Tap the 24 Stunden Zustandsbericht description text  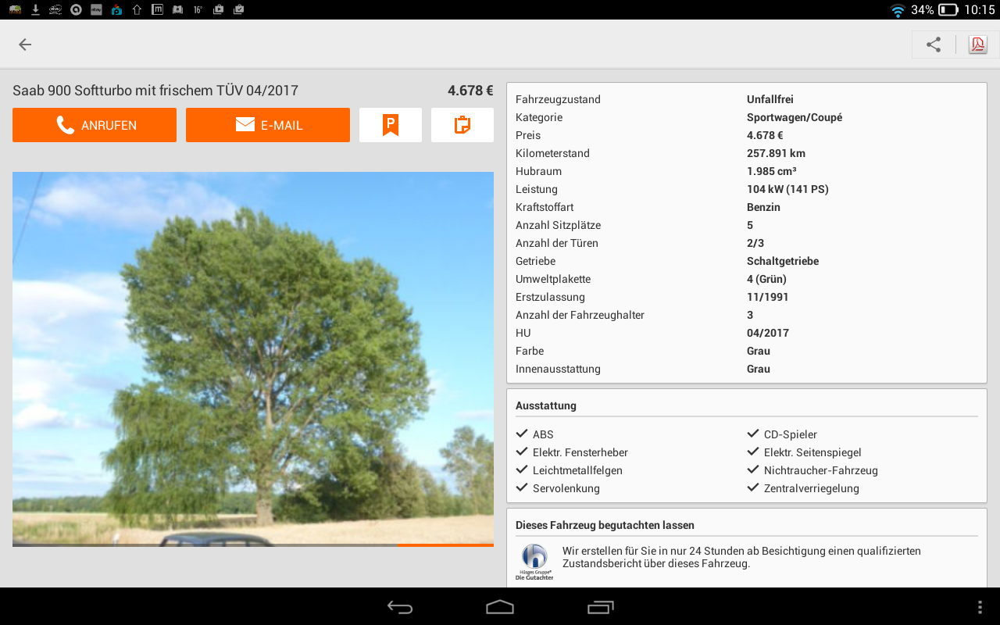click(x=741, y=557)
